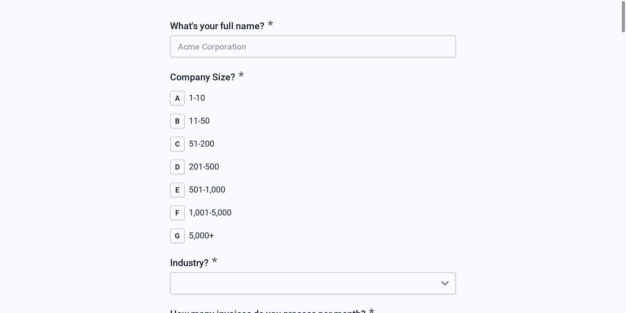Select the 1-10 company size option

(197, 98)
